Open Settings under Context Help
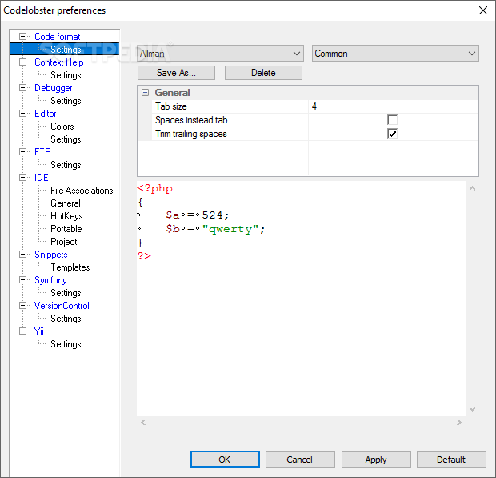496x478 pixels. [66, 75]
